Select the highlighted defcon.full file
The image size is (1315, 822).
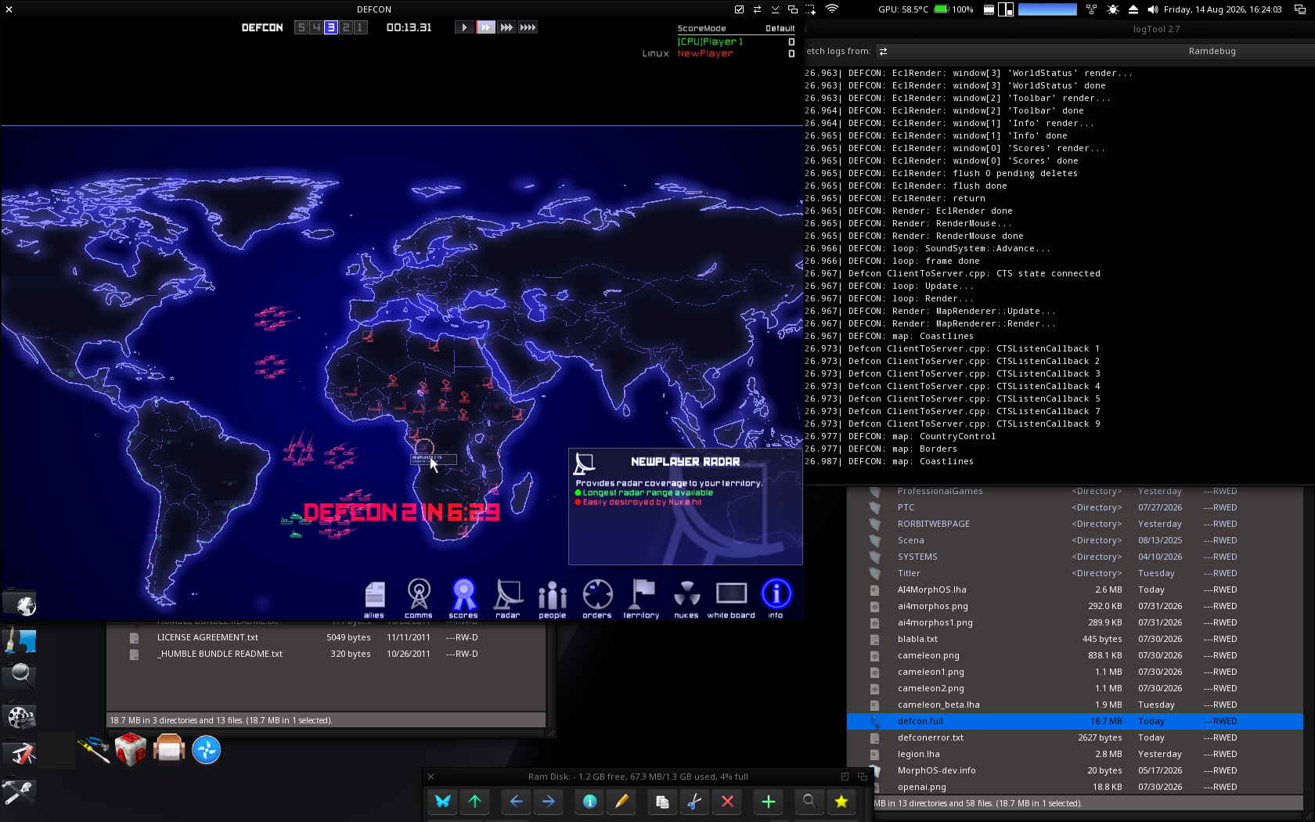tap(1075, 721)
